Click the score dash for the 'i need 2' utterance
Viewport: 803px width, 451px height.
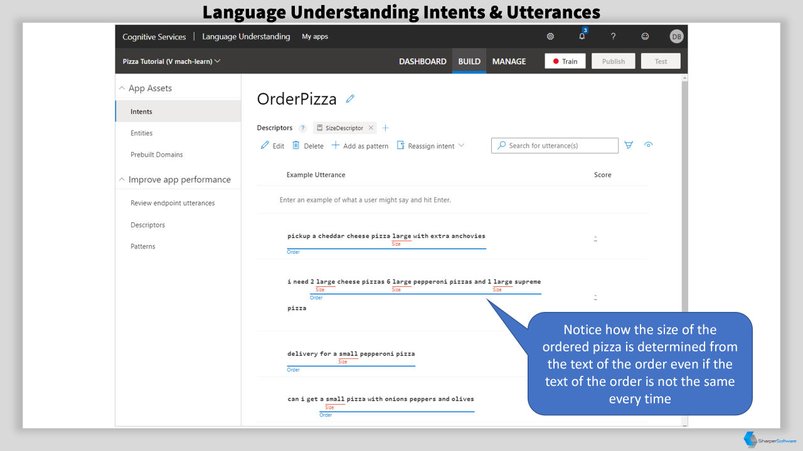(595, 296)
